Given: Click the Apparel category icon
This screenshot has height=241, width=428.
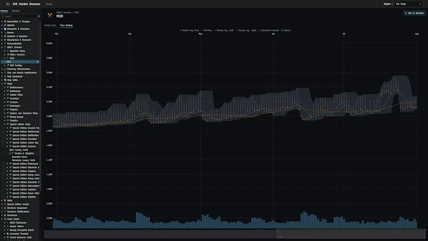Looking at the screenshot, I should click(x=5, y=25).
